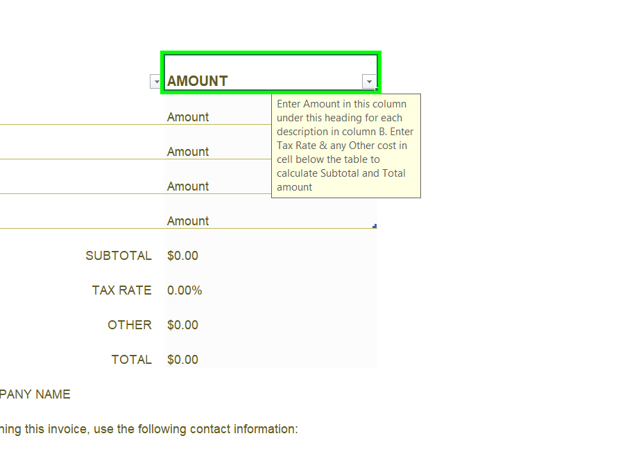The width and height of the screenshot is (618, 454).
Task: Open the filter dropdown left of AMOUNT header
Action: (156, 82)
